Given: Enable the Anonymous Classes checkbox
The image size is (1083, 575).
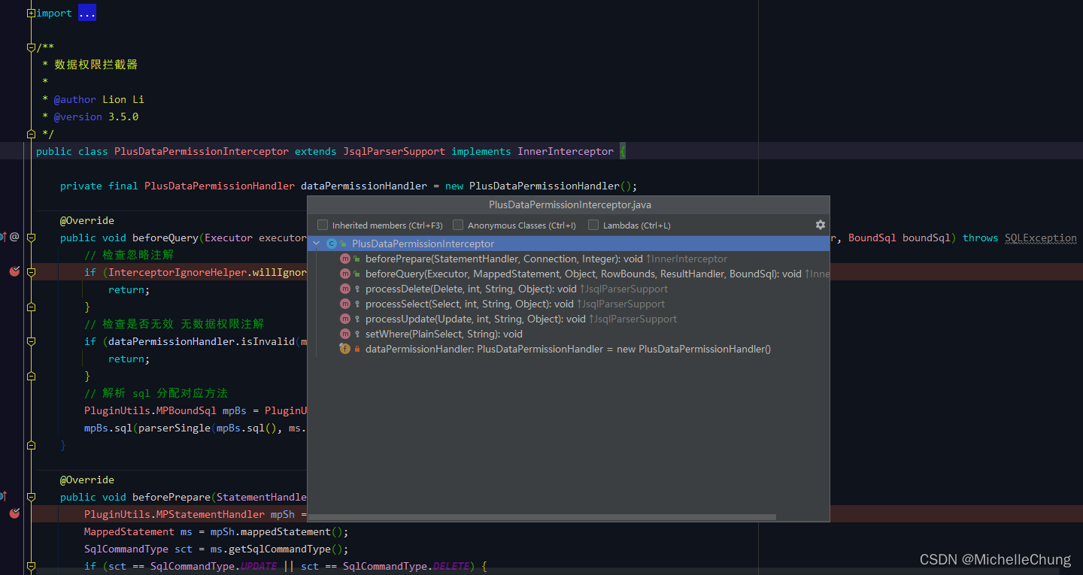Looking at the screenshot, I should (x=458, y=225).
